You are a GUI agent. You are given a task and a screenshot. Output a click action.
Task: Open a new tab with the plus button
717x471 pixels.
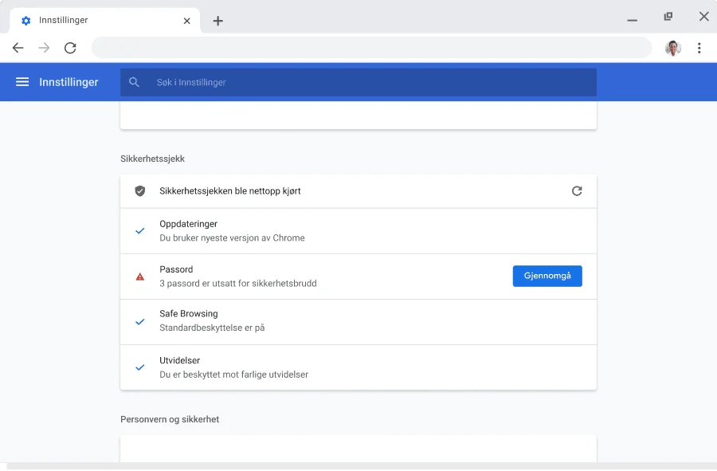pos(217,21)
